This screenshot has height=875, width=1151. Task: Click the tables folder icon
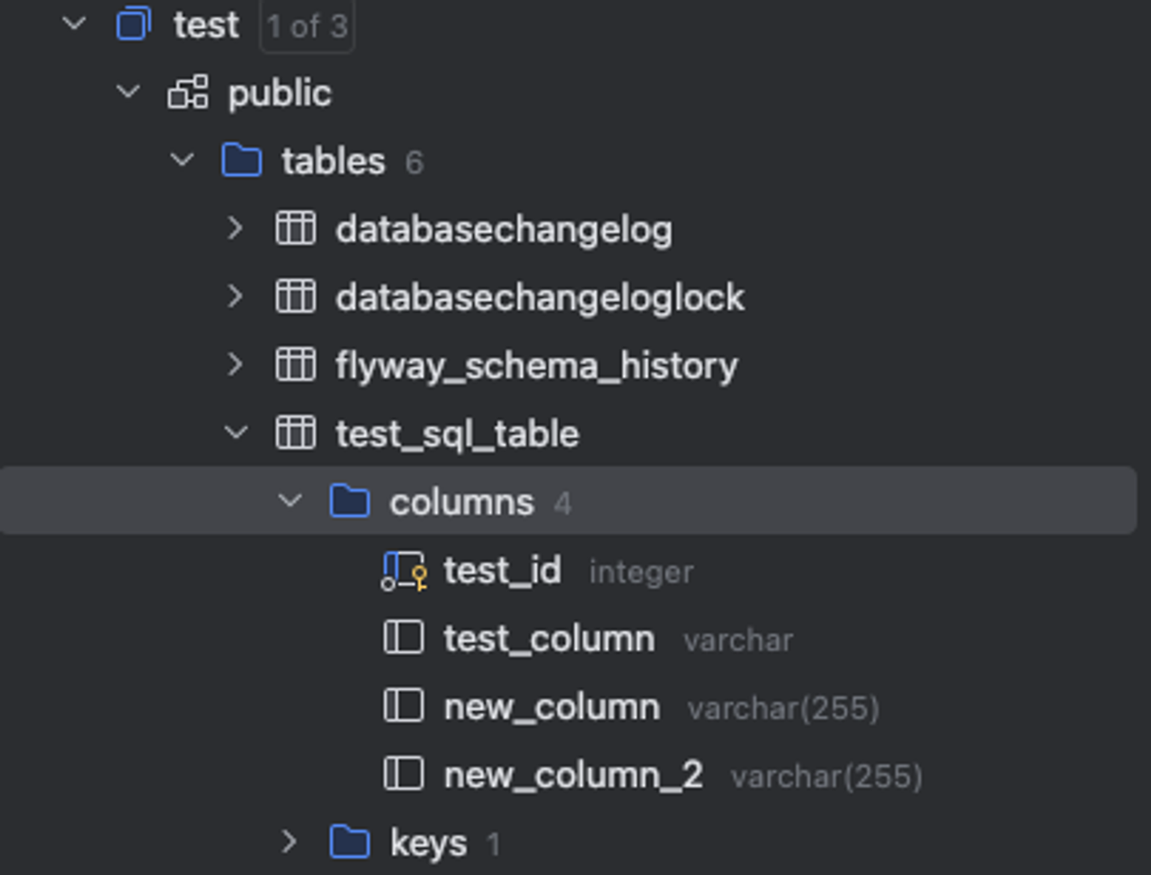point(241,161)
